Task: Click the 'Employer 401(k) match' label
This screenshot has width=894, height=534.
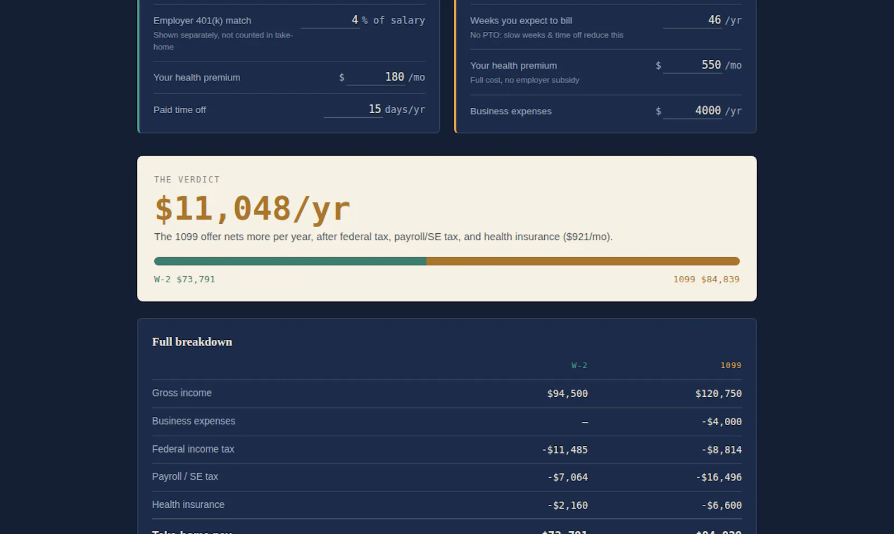Action: tap(202, 21)
